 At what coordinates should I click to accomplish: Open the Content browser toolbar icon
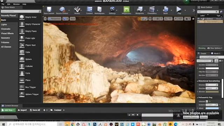[x=90, y=10]
